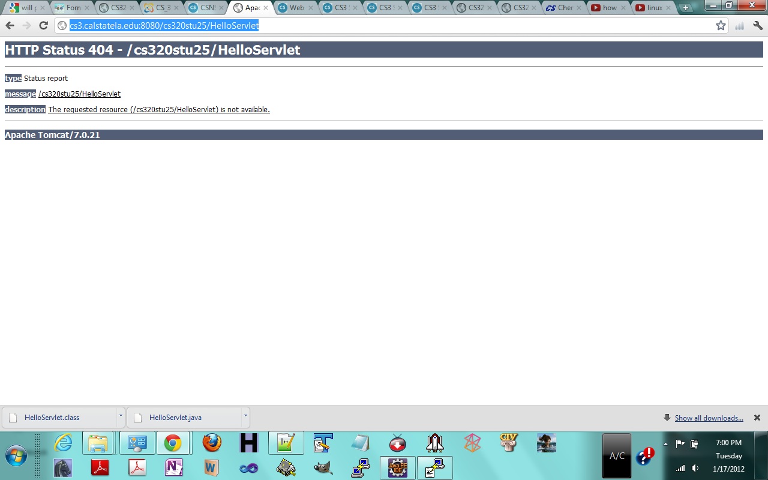Open OneNote from the taskbar

click(x=174, y=467)
